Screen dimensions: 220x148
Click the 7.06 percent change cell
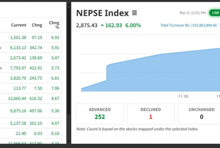tap(55, 88)
